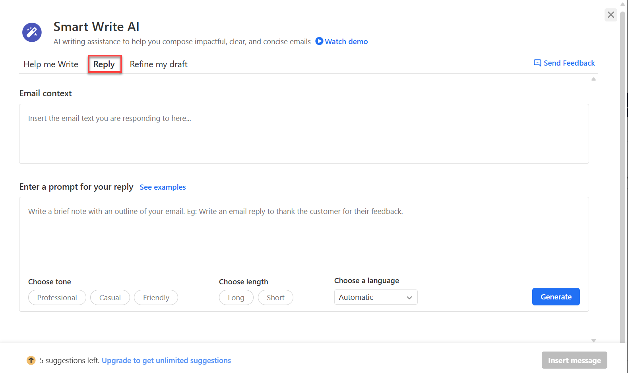
Task: Choose the Long length option
Action: pos(236,297)
